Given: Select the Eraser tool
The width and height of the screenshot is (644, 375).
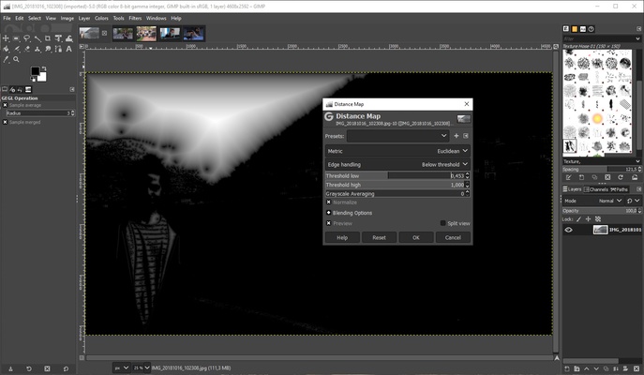Looking at the screenshot, I should (27, 49).
